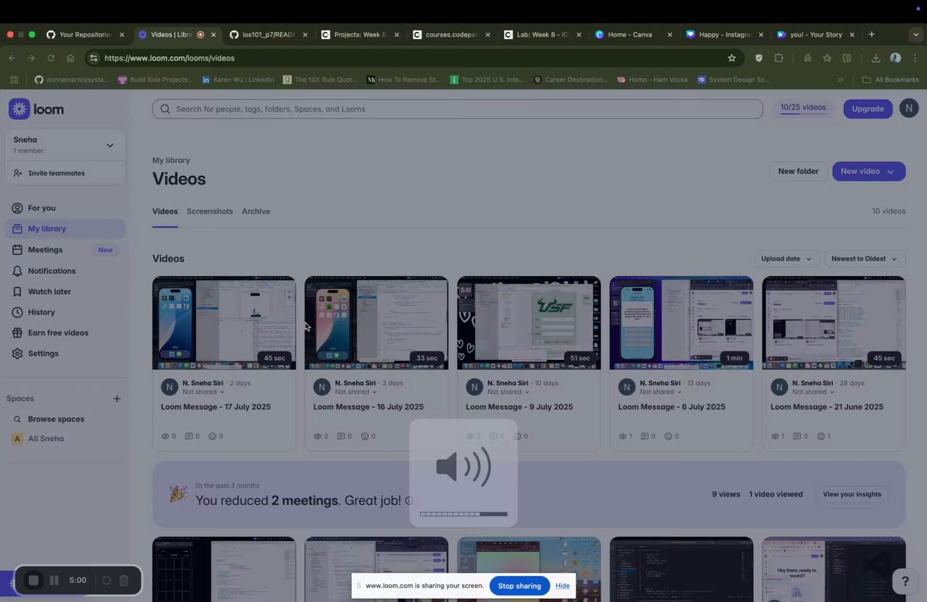Image resolution: width=927 pixels, height=602 pixels.
Task: Open the browser downloads icon
Action: coord(876,58)
